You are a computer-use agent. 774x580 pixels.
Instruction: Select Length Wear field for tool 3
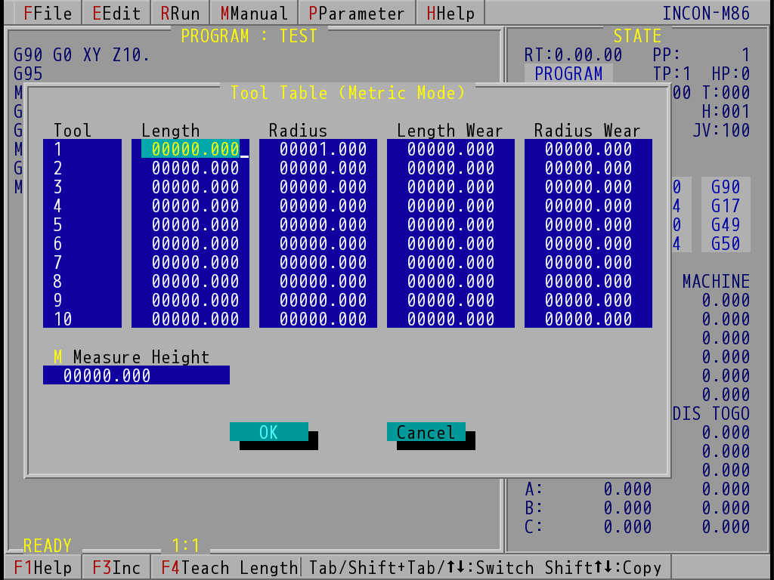(x=450, y=187)
